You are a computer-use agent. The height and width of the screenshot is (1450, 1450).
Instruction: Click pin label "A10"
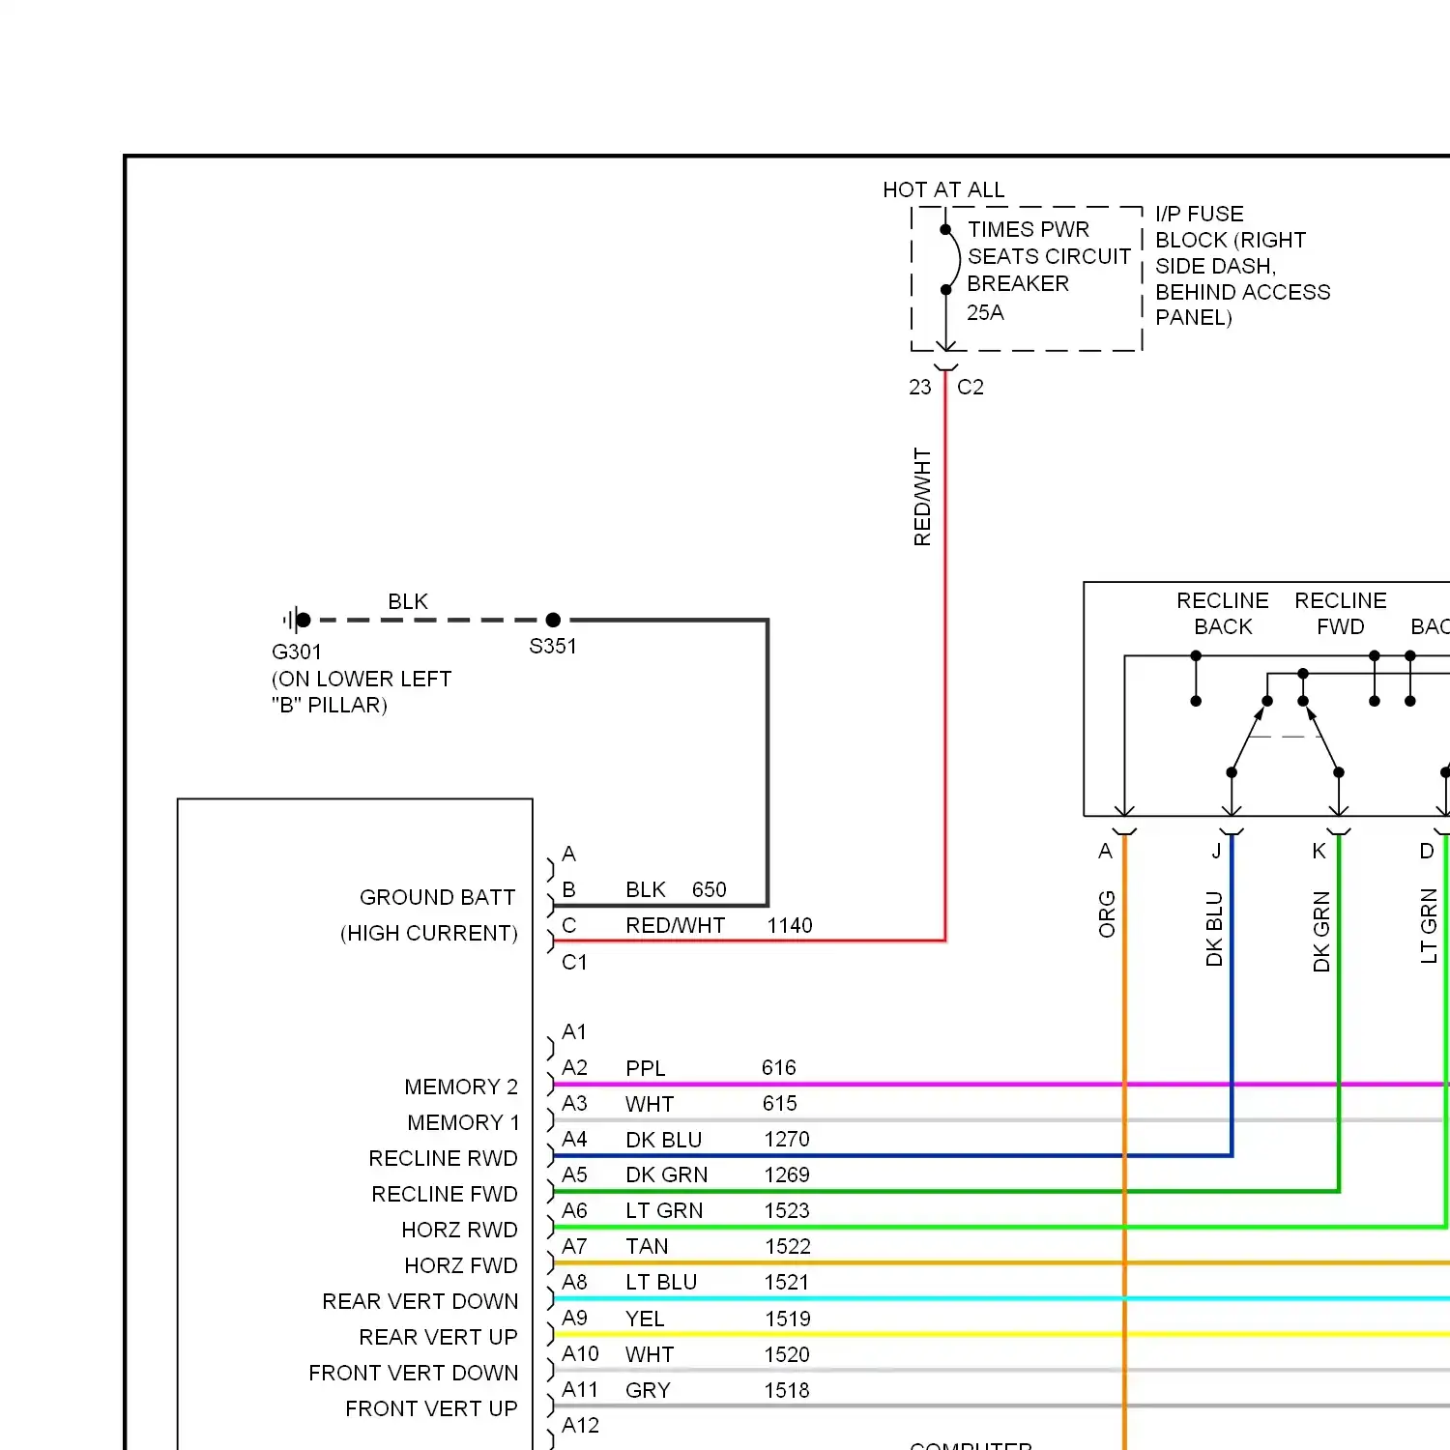click(580, 1353)
